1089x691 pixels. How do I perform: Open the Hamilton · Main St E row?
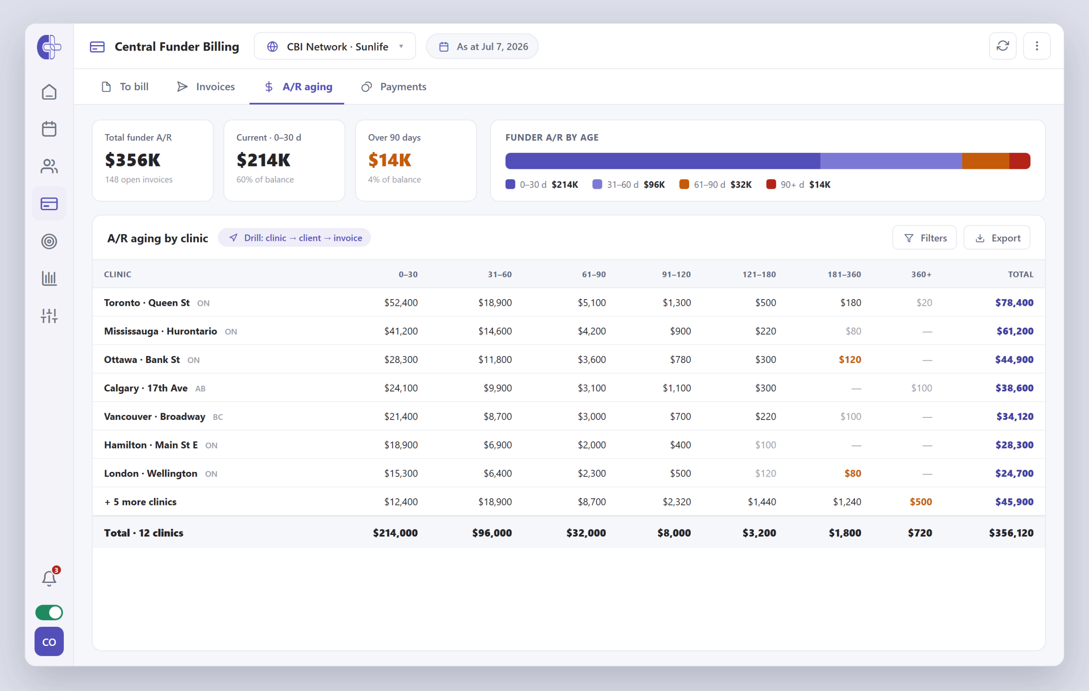[x=568, y=445]
